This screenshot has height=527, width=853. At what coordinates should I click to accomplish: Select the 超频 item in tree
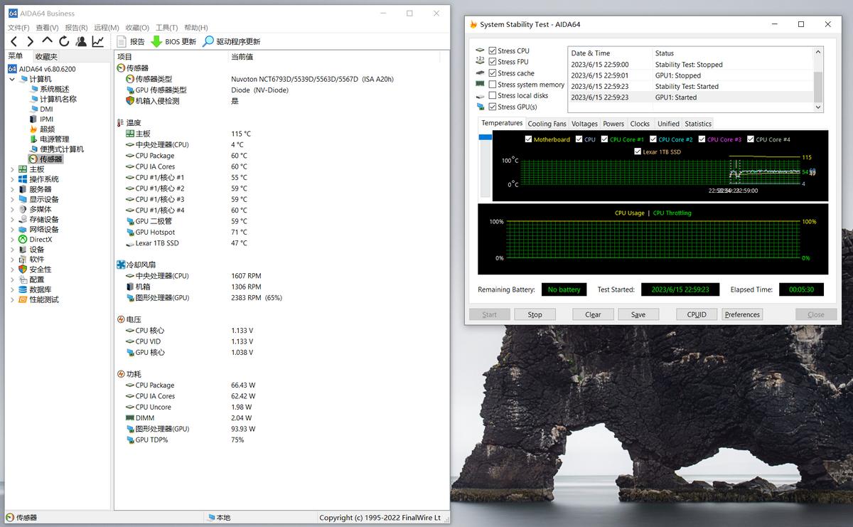pos(46,129)
